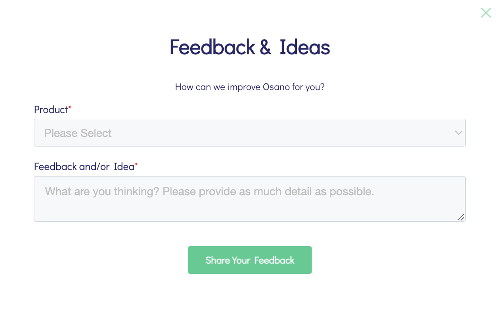Click the Product field label
This screenshot has height=320, width=498.
[x=50, y=110]
